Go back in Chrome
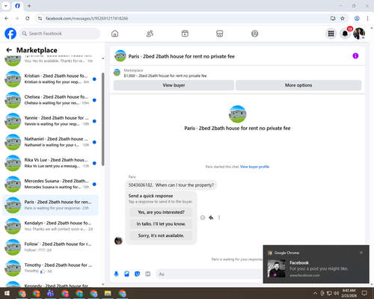This screenshot has height=299, width=374. [x=7, y=19]
